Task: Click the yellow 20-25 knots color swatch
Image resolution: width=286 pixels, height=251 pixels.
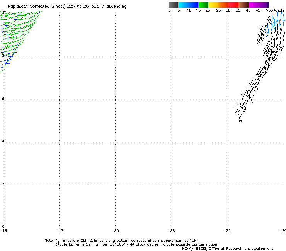Action: coord(213,5)
